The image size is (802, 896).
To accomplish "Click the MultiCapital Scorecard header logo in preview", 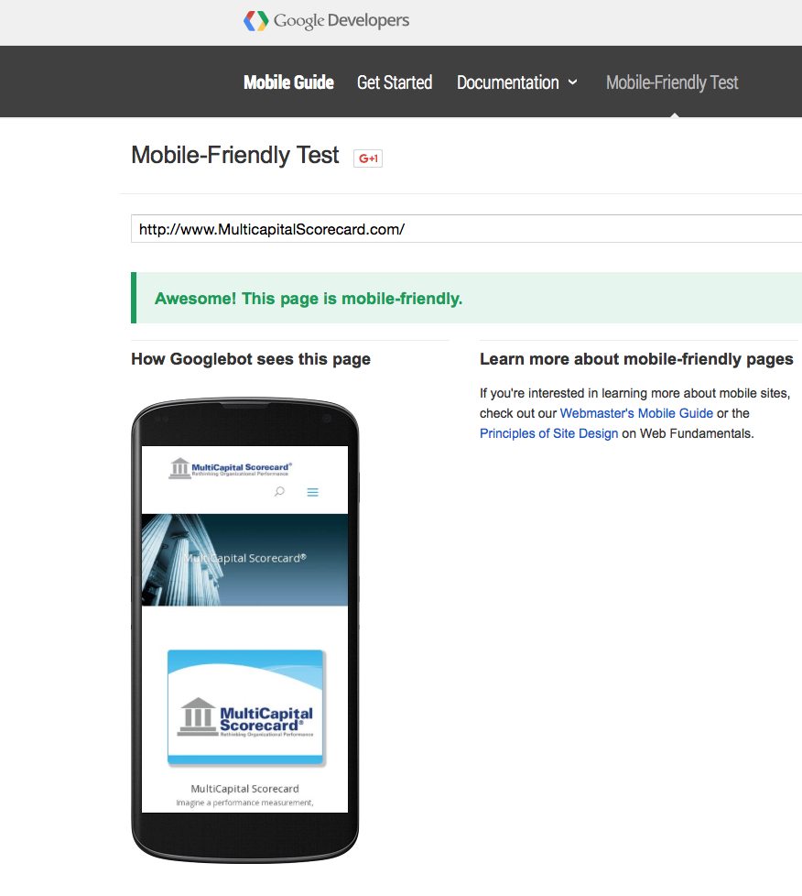I will click(x=231, y=468).
